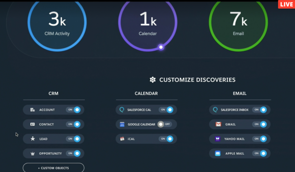Click the Salesforce Inbox logo icon
The image size is (295, 172).
click(x=215, y=110)
